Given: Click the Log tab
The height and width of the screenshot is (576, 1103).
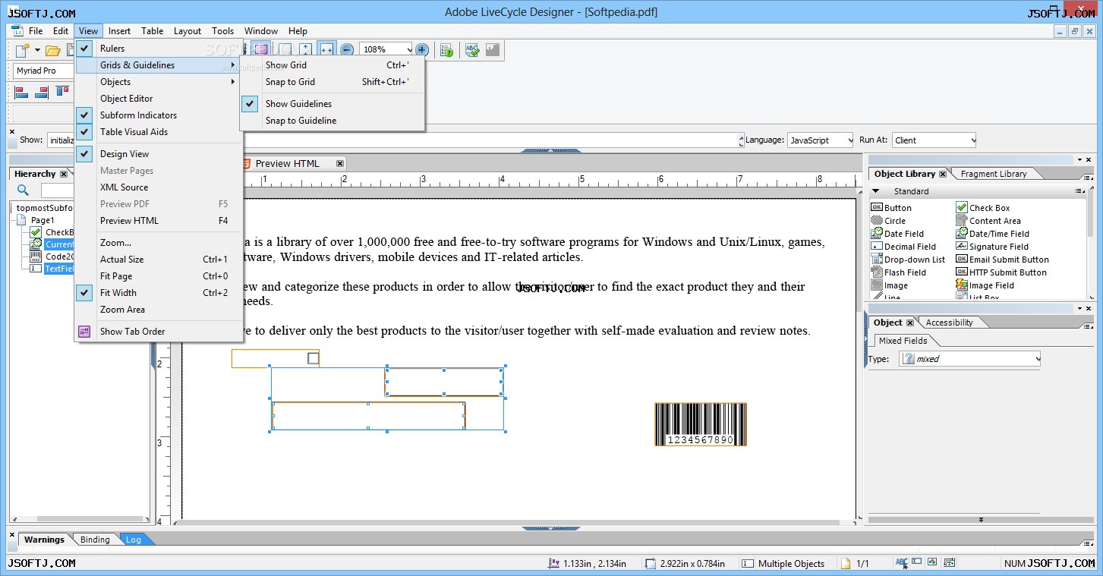Looking at the screenshot, I should (134, 540).
